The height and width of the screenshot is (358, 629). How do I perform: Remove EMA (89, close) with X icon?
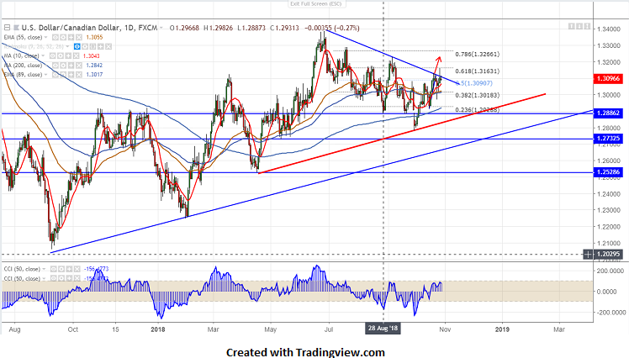tap(79, 75)
